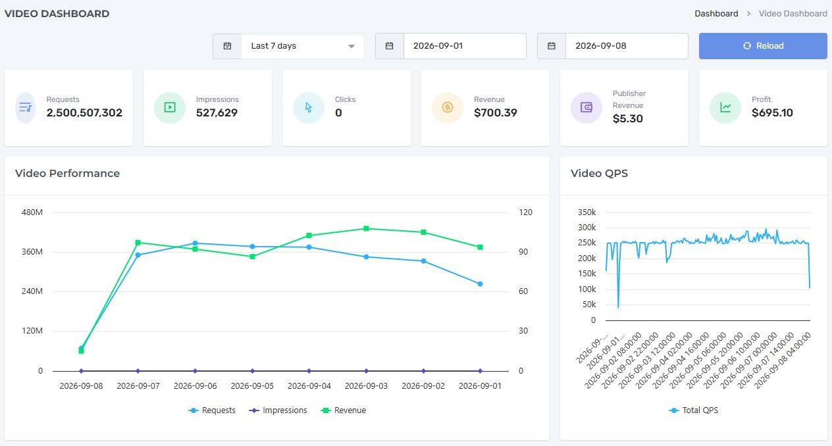
Task: Click the Impressions value 527,629
Action: [217, 113]
